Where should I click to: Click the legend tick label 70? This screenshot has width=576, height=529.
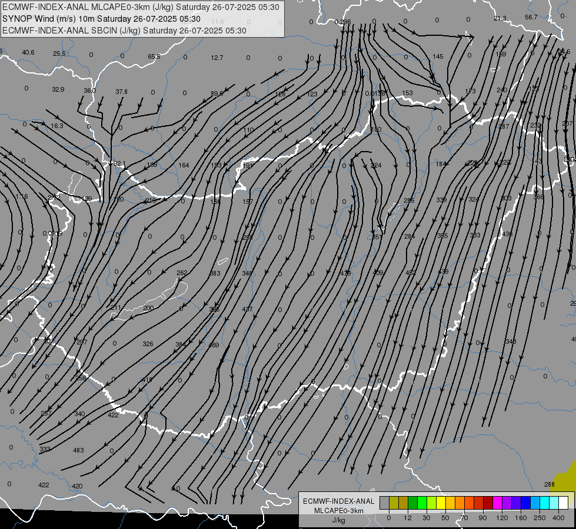click(x=464, y=518)
